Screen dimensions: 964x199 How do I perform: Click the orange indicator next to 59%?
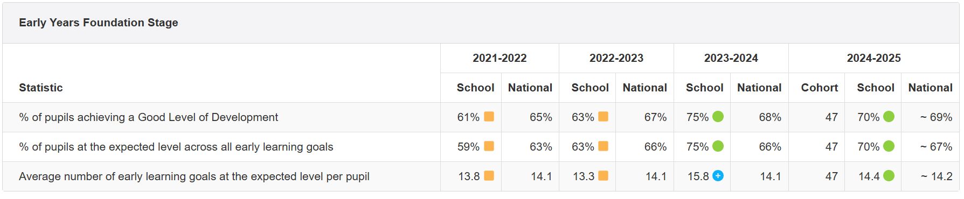489,146
